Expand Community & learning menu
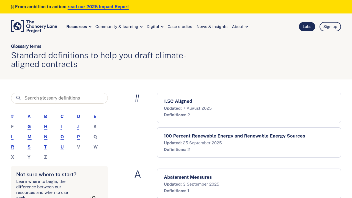352x198 pixels. (x=119, y=27)
